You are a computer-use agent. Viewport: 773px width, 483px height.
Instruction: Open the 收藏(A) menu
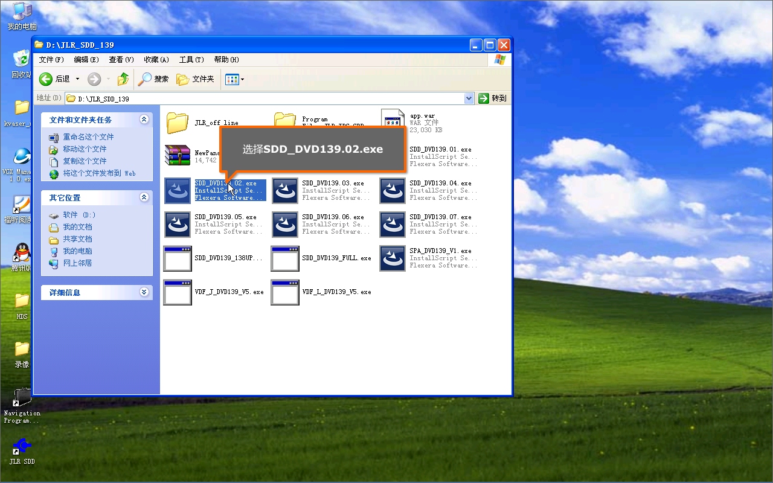[x=156, y=60]
